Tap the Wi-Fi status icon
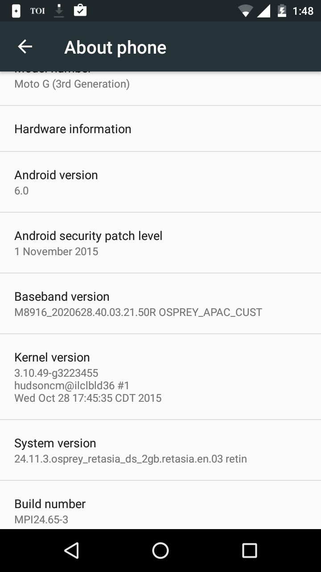 tap(245, 11)
